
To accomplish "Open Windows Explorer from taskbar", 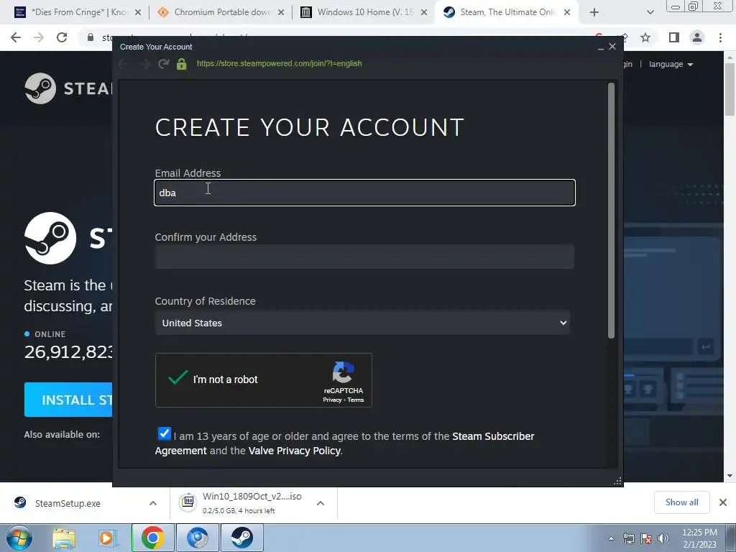I will click(64, 538).
